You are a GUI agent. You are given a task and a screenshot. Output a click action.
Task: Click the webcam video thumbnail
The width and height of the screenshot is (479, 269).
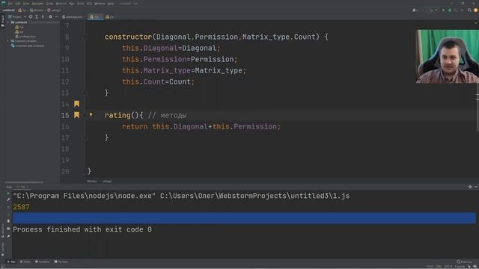pos(448,57)
